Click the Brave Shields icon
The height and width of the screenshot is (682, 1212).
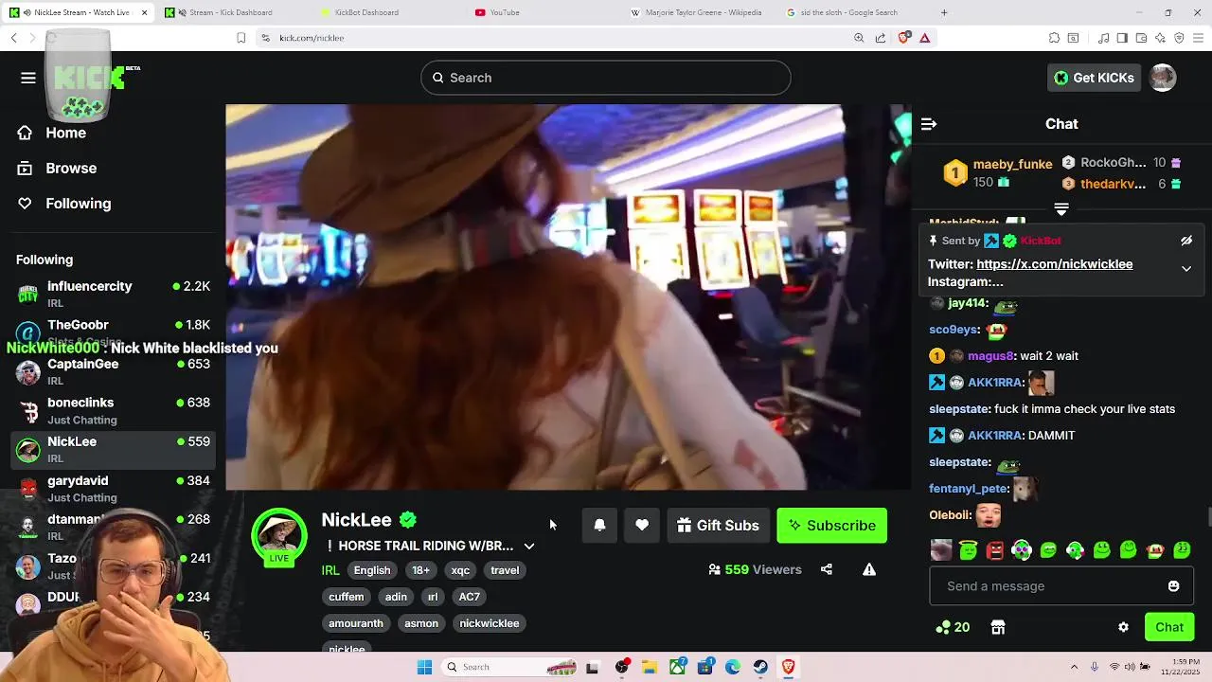904,38
